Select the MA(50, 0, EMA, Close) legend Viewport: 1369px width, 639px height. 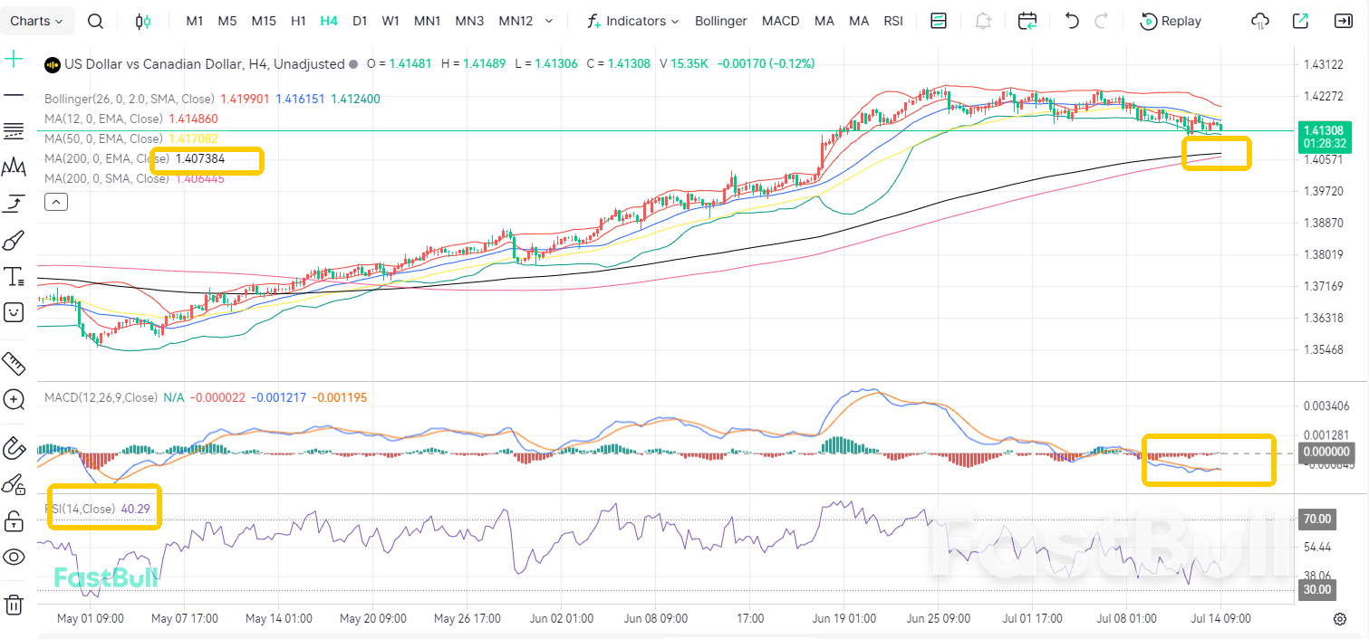pos(103,138)
